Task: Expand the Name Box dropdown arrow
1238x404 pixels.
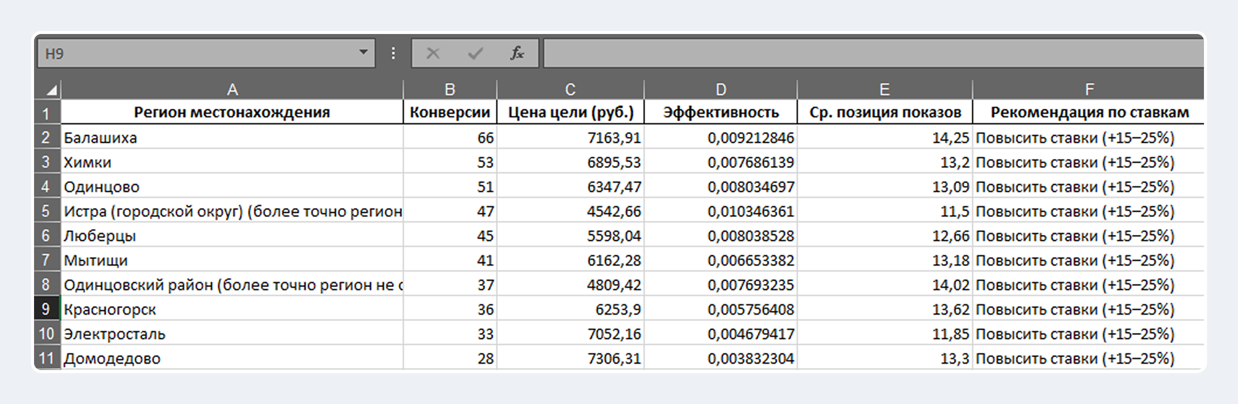Action: coord(363,53)
